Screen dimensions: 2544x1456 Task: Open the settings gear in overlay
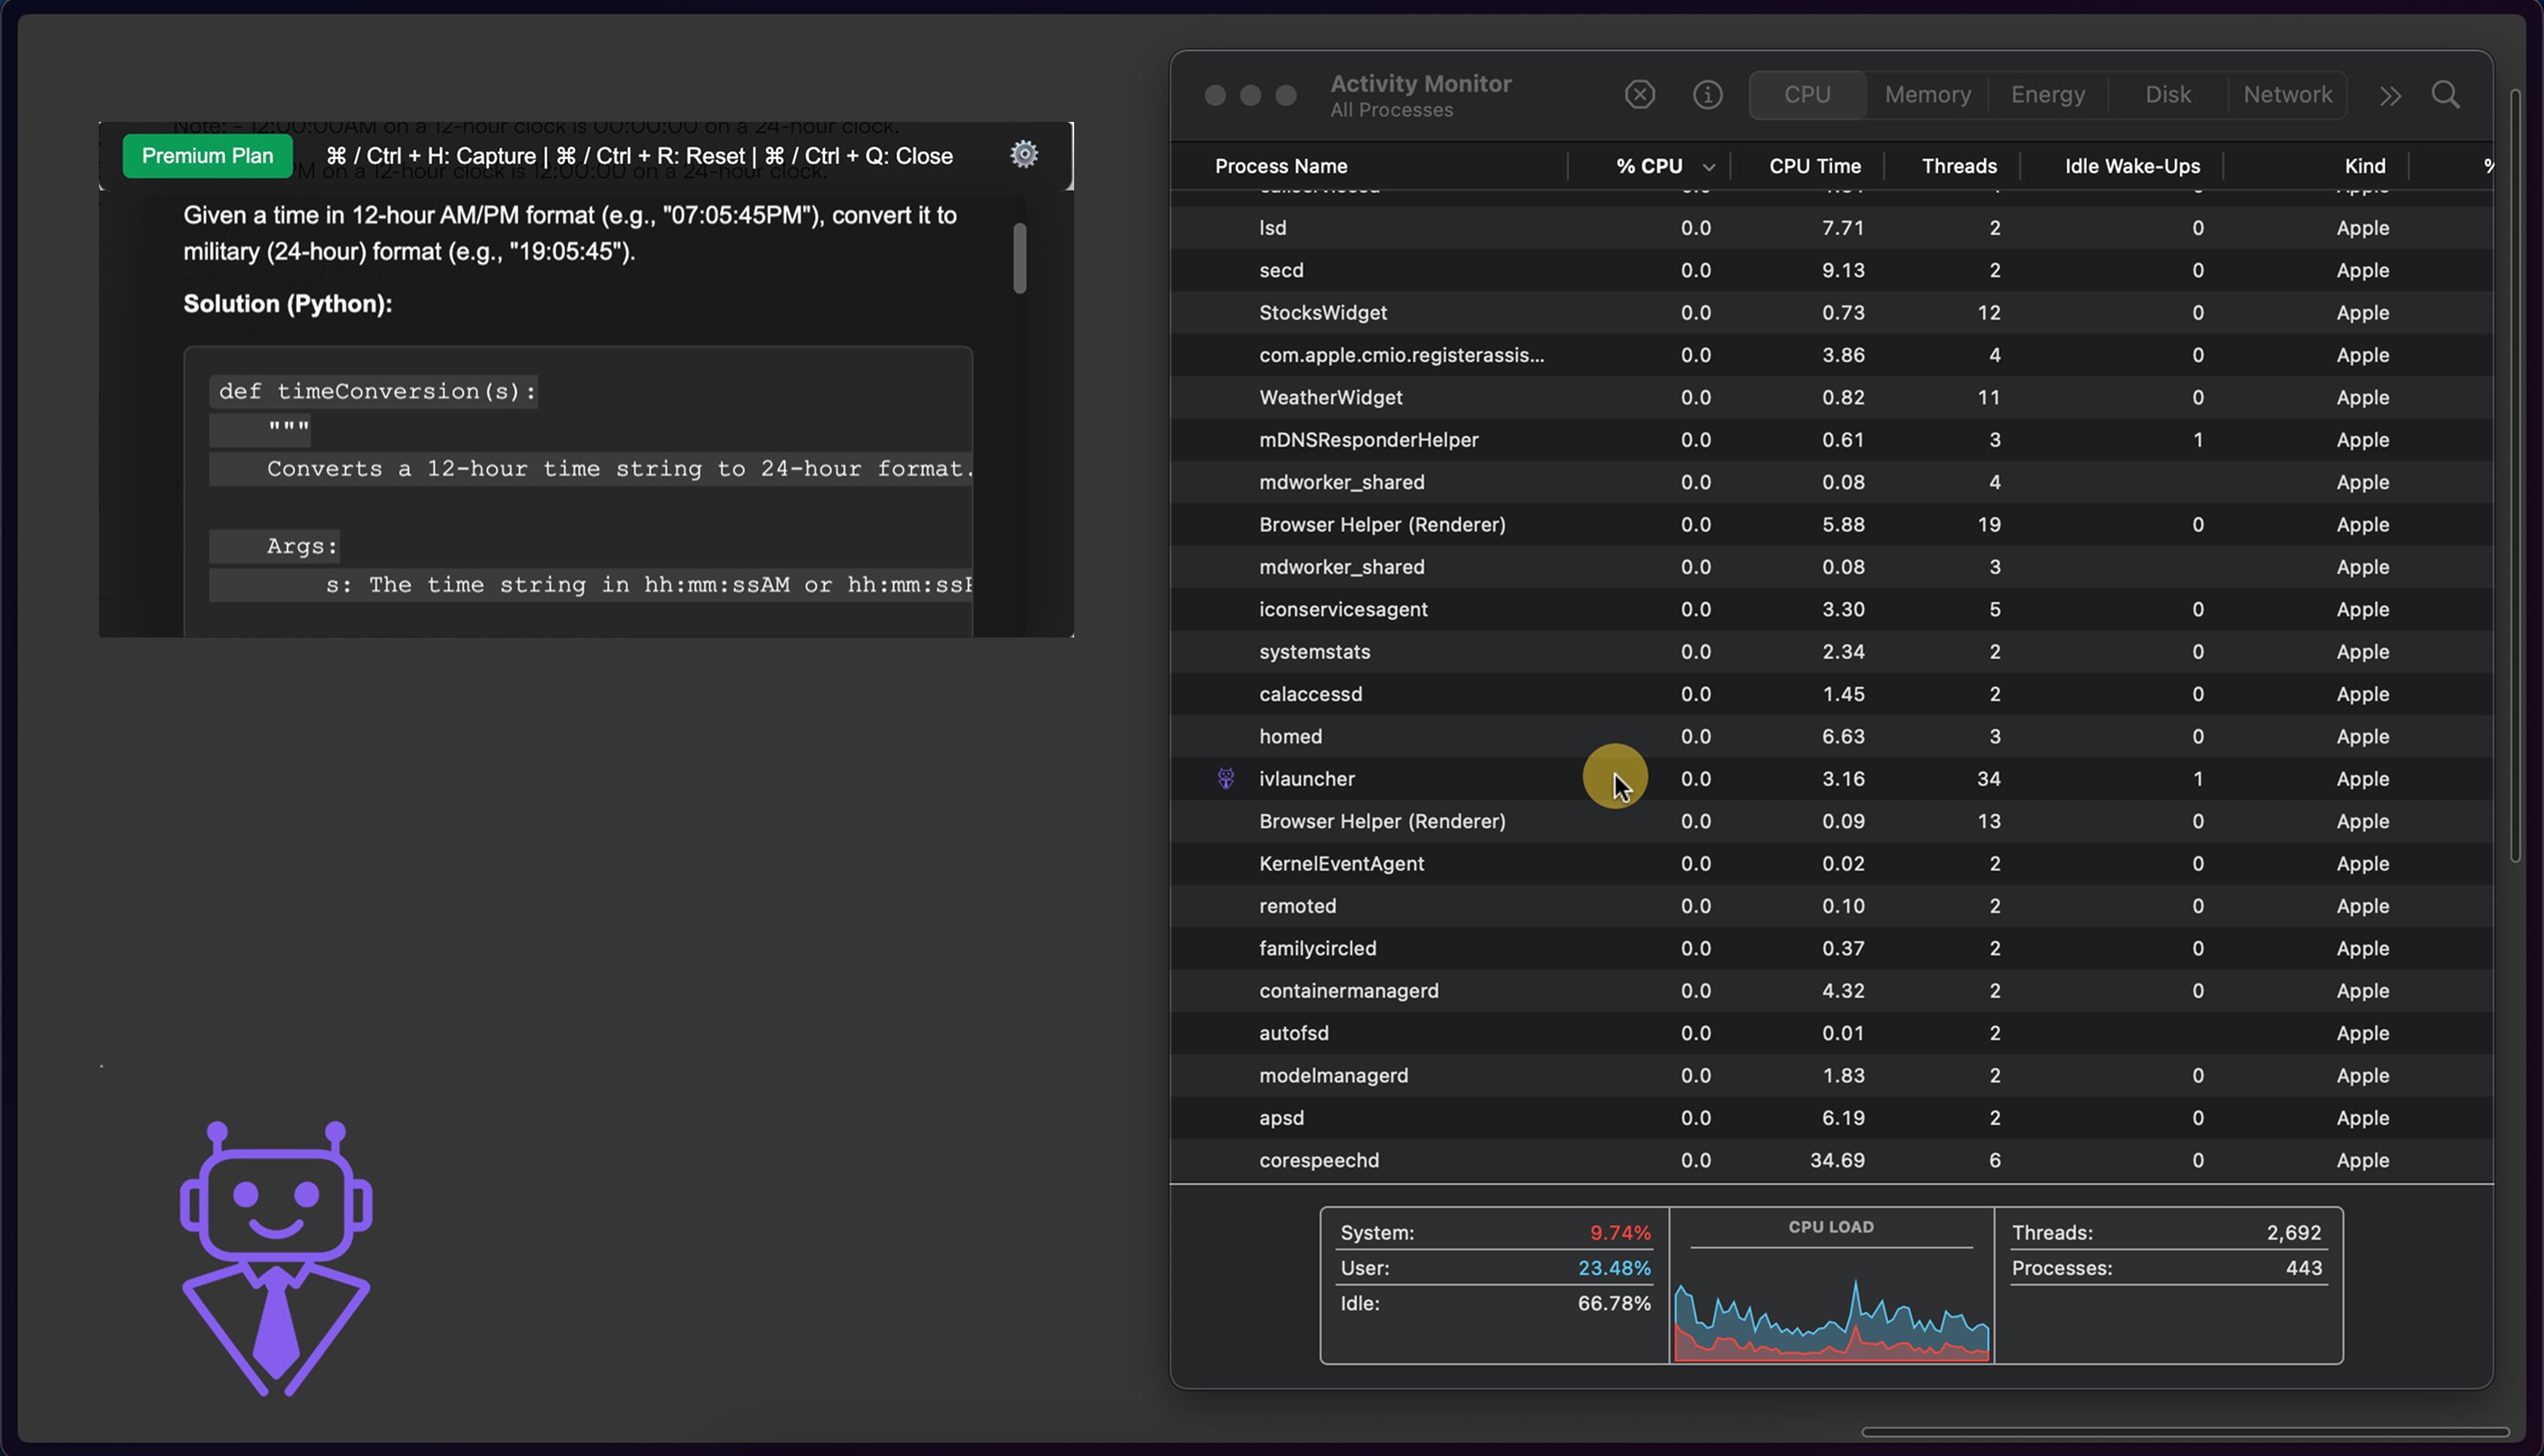click(1024, 155)
